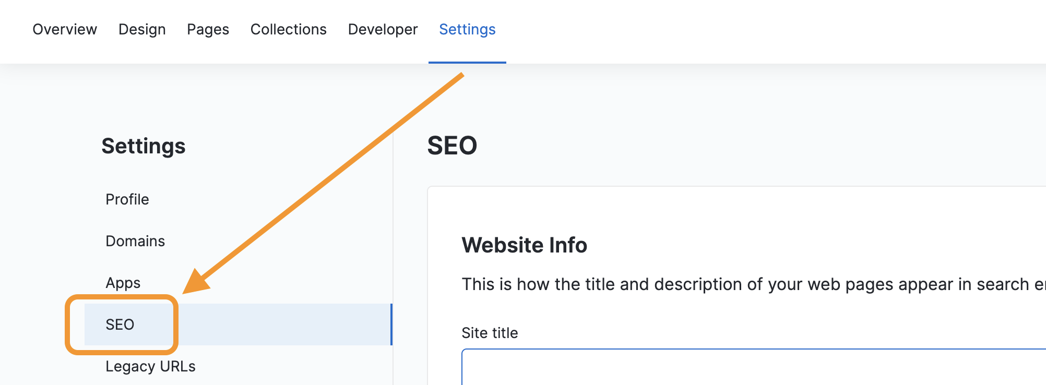Open Profile settings in sidebar
This screenshot has width=1046, height=385.
pyautogui.click(x=127, y=199)
